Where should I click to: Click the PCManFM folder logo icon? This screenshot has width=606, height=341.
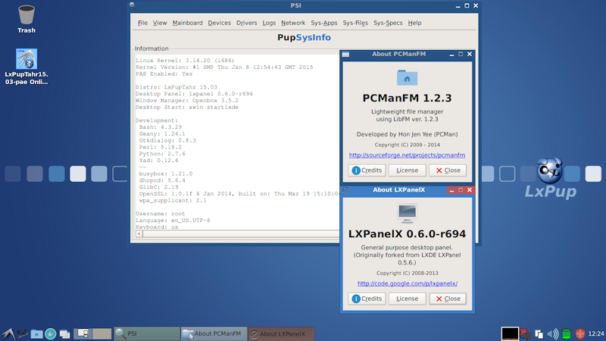coord(407,77)
